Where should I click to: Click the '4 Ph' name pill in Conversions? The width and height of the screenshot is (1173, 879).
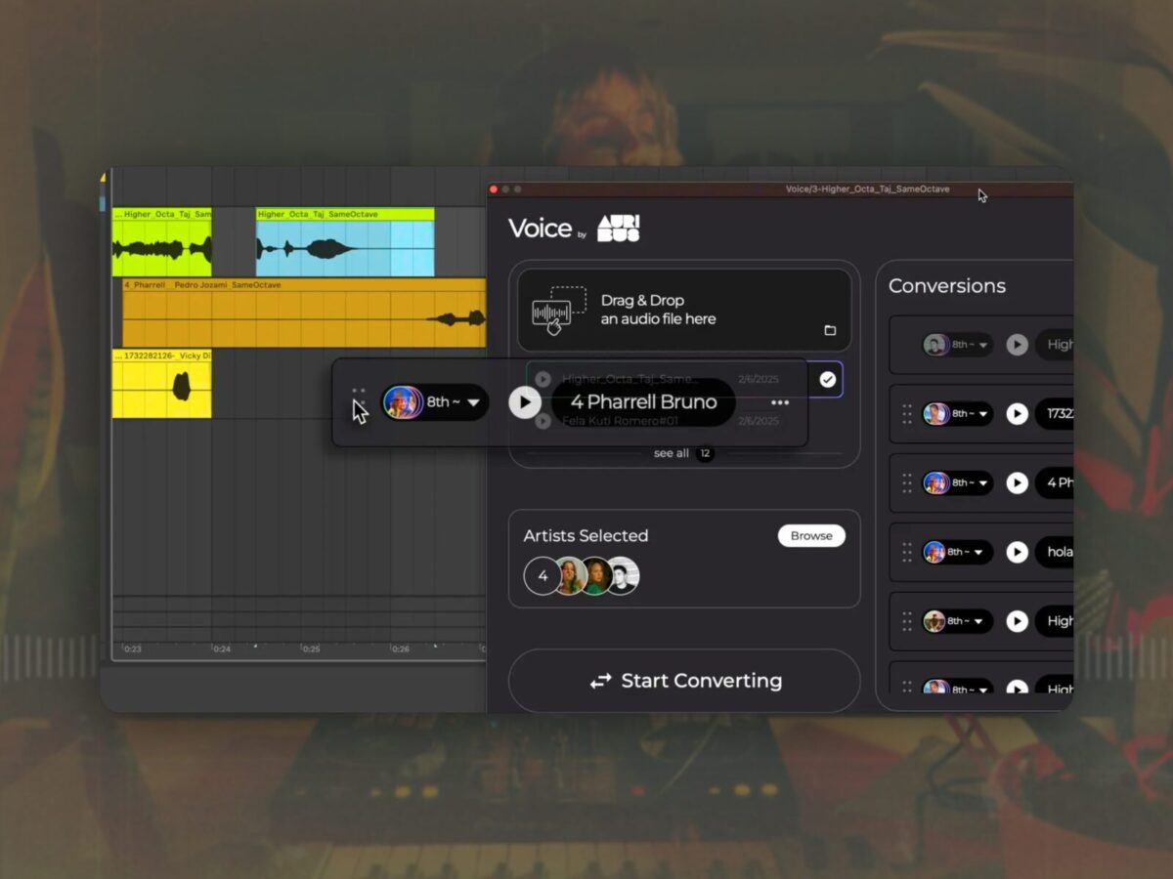[x=1055, y=482]
